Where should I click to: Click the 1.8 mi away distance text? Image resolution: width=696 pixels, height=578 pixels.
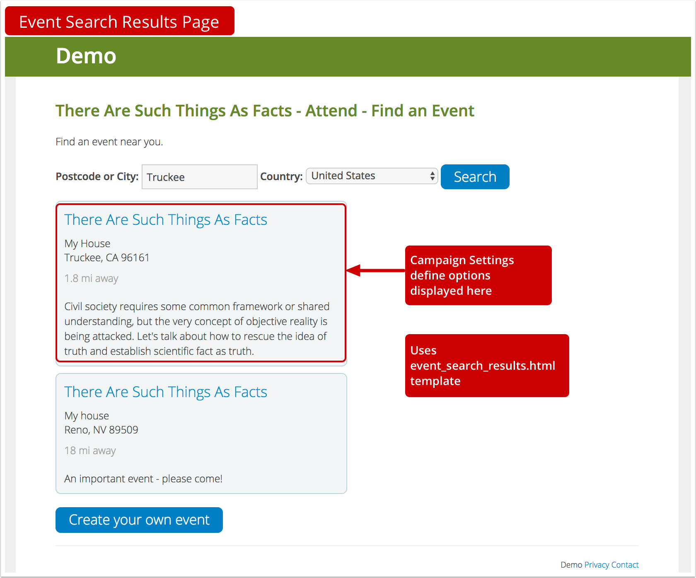pos(91,278)
